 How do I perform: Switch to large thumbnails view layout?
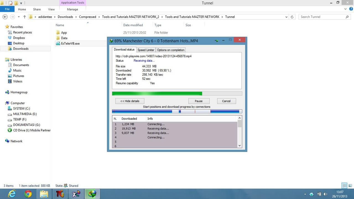pos(350,186)
